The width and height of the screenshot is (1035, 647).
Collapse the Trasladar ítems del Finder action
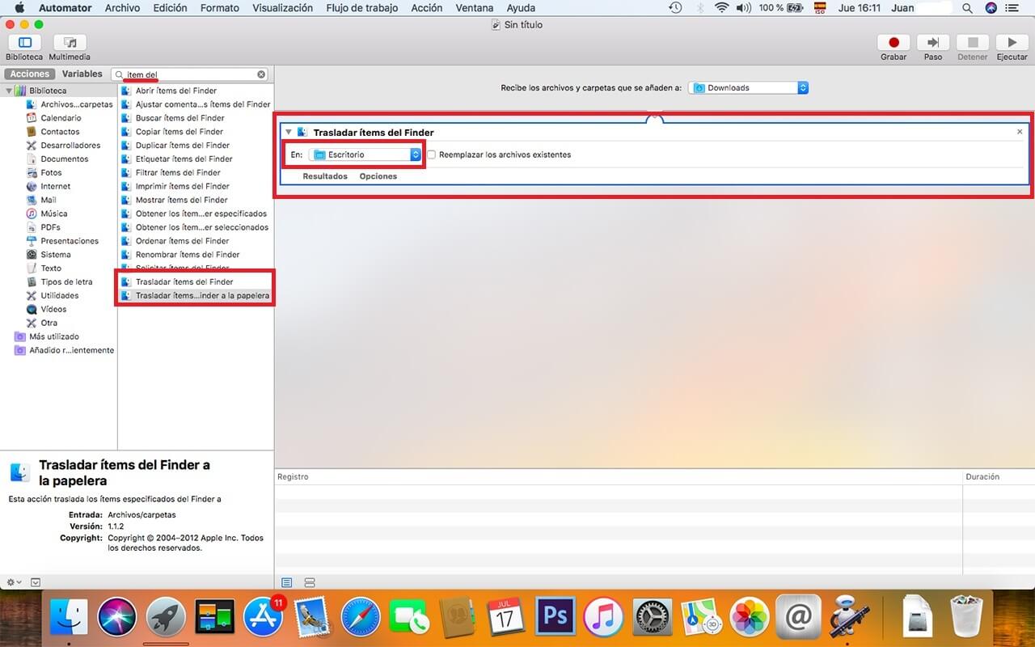click(289, 132)
